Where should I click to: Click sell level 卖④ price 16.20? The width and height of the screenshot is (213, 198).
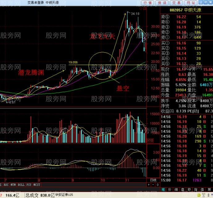pos(181,22)
